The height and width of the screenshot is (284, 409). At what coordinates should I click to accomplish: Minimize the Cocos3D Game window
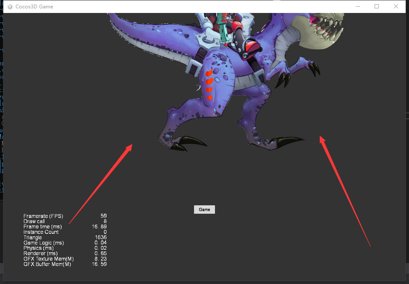tap(358, 7)
